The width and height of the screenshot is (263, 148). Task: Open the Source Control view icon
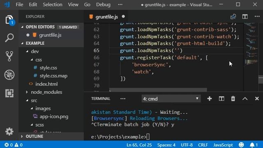pyautogui.click(x=9, y=56)
